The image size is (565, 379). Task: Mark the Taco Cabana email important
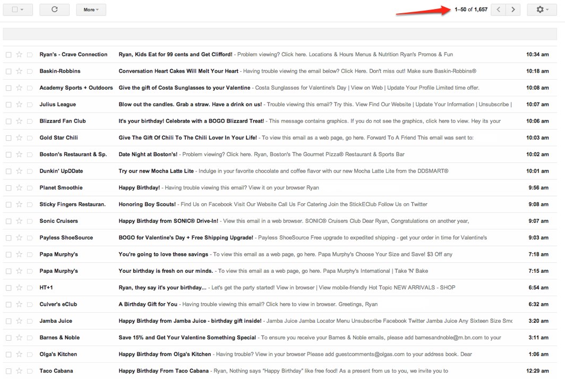point(30,371)
